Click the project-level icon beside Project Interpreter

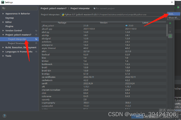pyautogui.click(x=36, y=39)
